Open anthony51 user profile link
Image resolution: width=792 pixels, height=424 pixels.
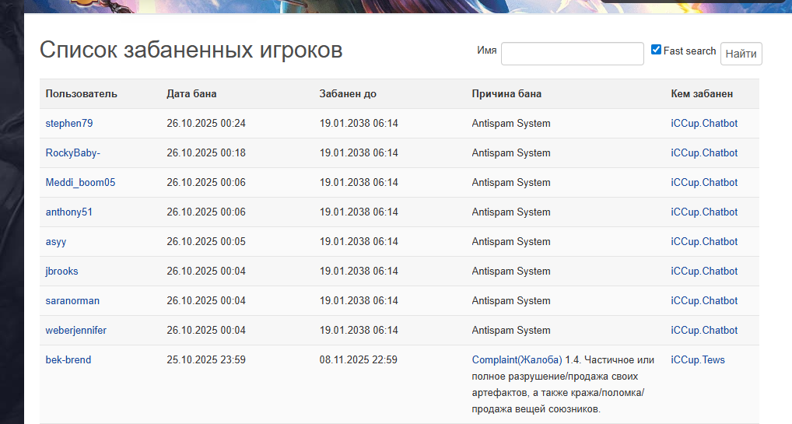coord(69,212)
